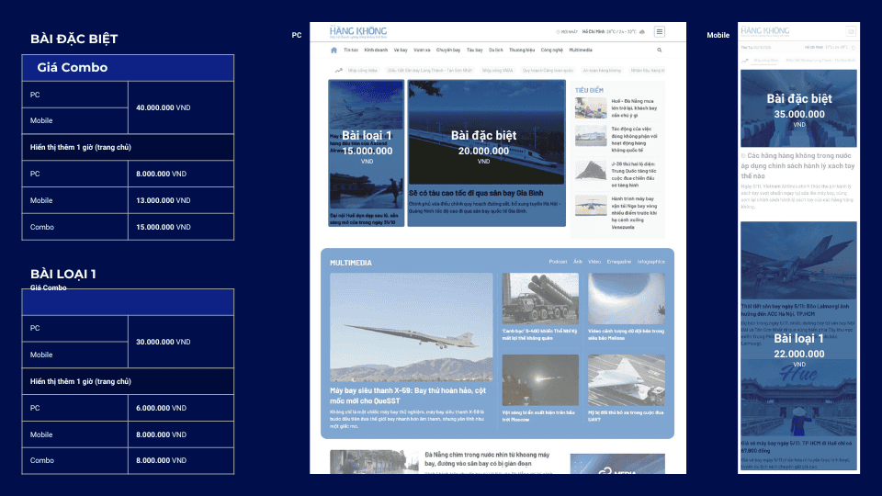882x496 pixels.
Task: Click the 'Bài loại 1' 22.000.000 mobile banner
Action: pyautogui.click(x=798, y=349)
